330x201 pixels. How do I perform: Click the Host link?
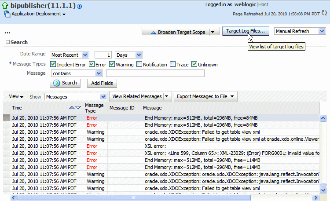coord(263,4)
